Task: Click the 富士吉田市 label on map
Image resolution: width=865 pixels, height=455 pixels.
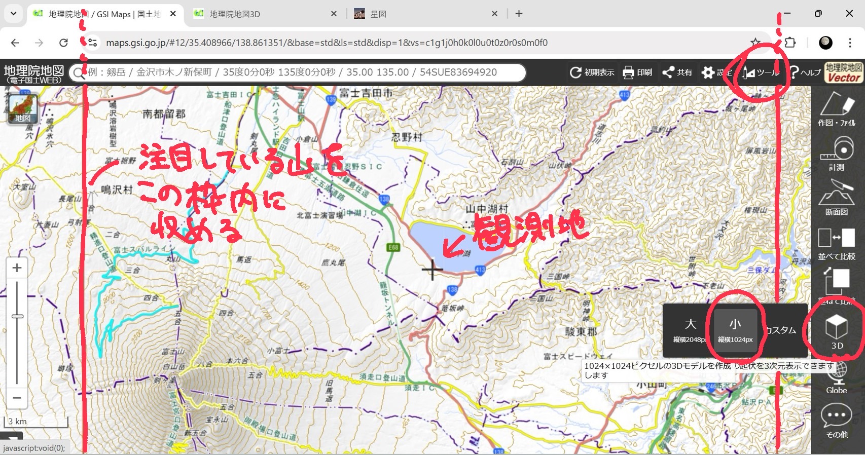Action: (x=366, y=93)
